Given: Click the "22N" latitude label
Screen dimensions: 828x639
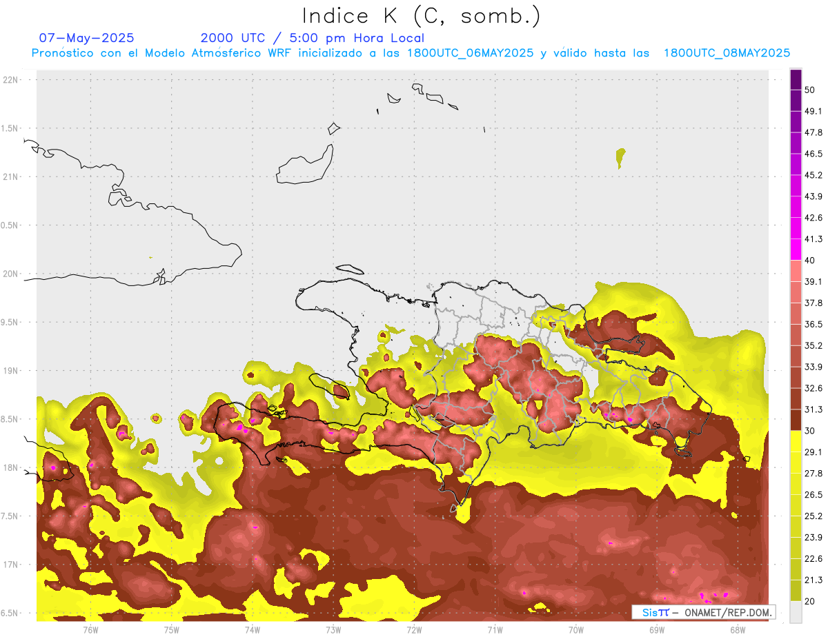Looking at the screenshot, I should pyautogui.click(x=12, y=79).
